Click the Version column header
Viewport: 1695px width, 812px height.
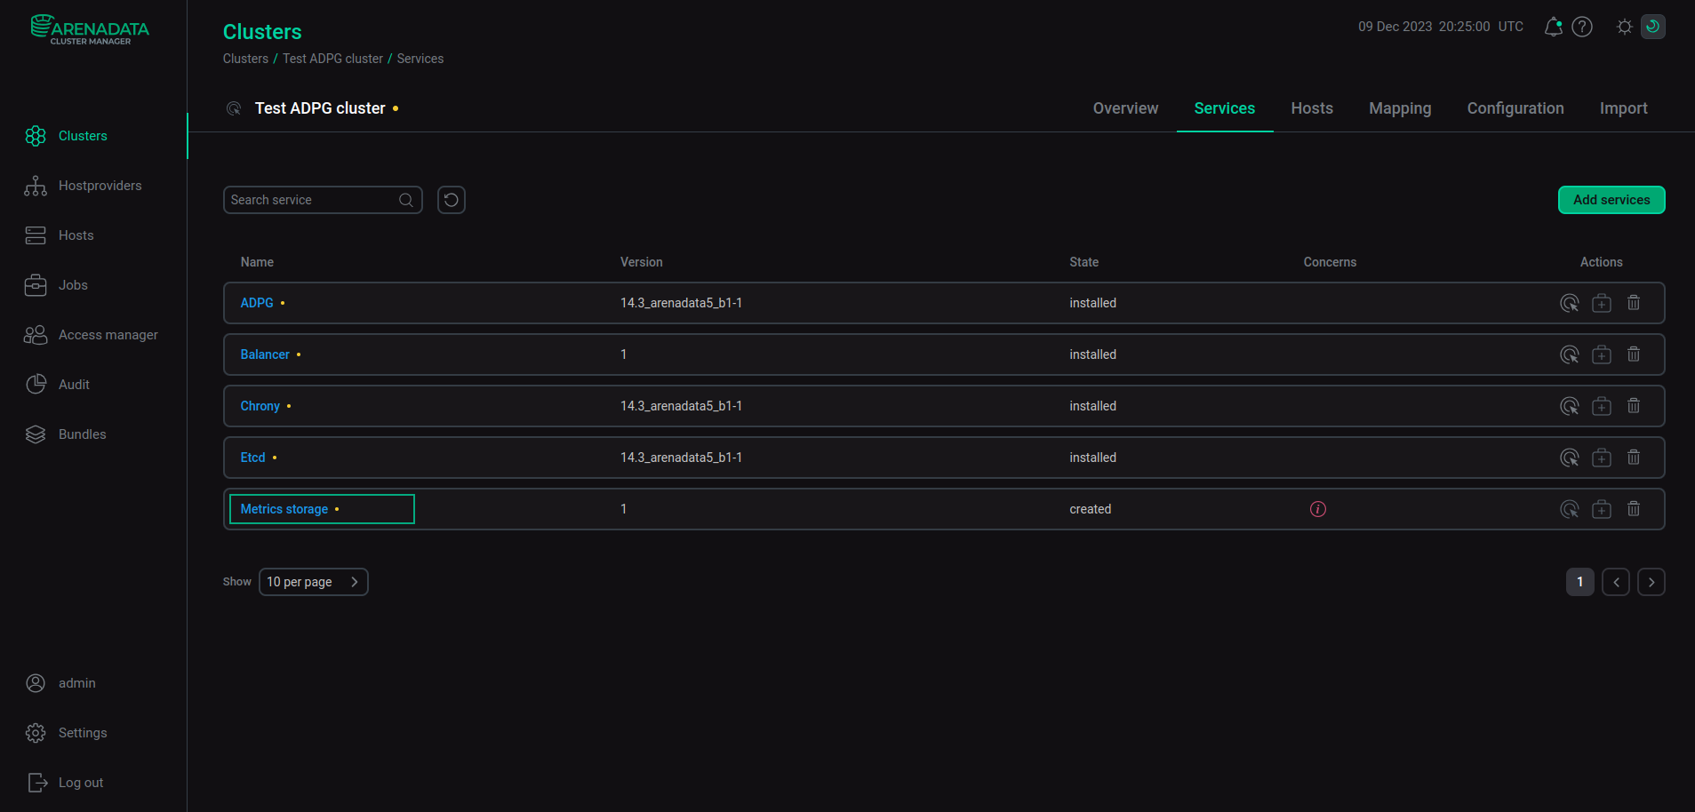click(641, 262)
